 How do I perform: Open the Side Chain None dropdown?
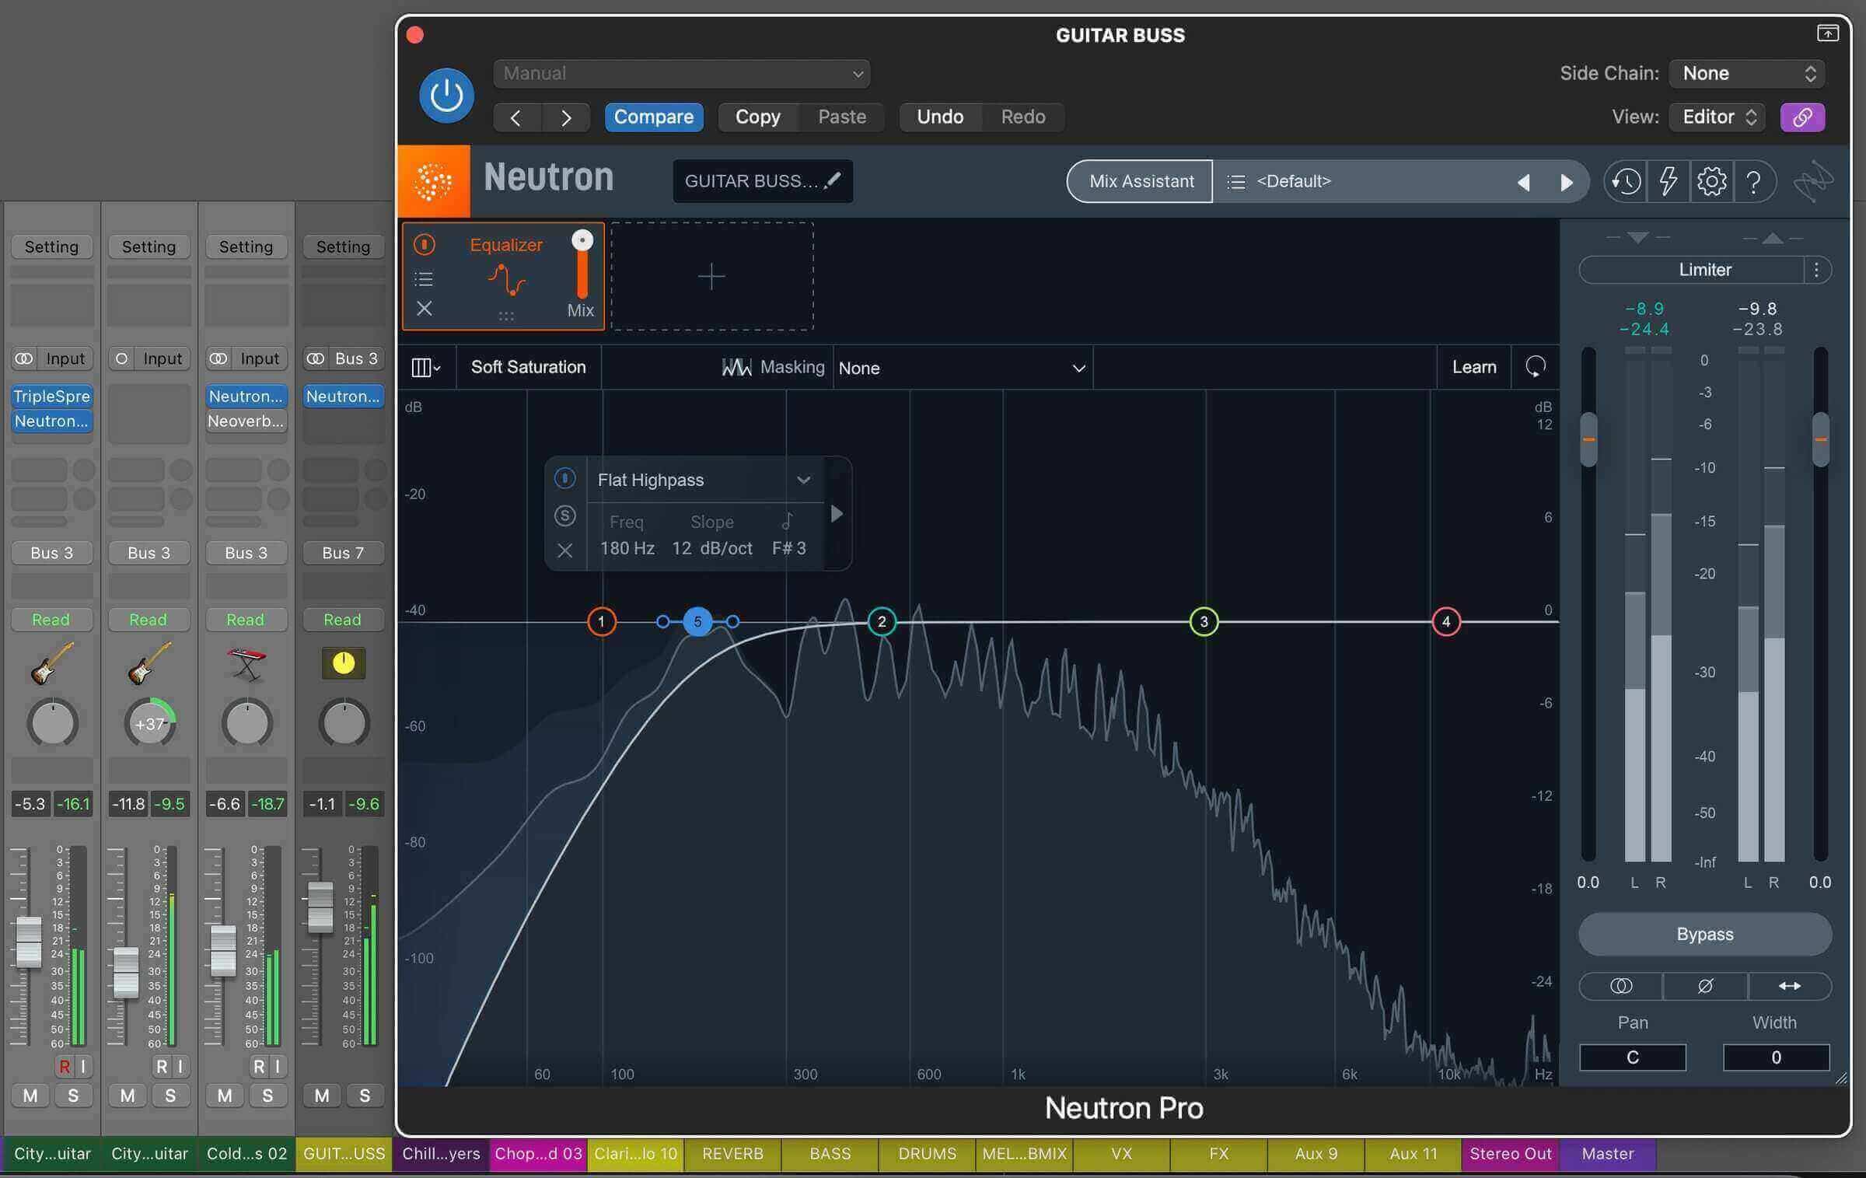click(1747, 74)
